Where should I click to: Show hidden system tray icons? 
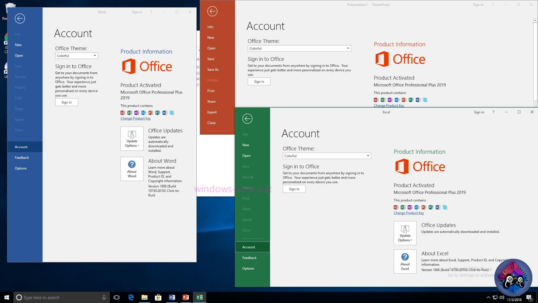click(x=488, y=297)
